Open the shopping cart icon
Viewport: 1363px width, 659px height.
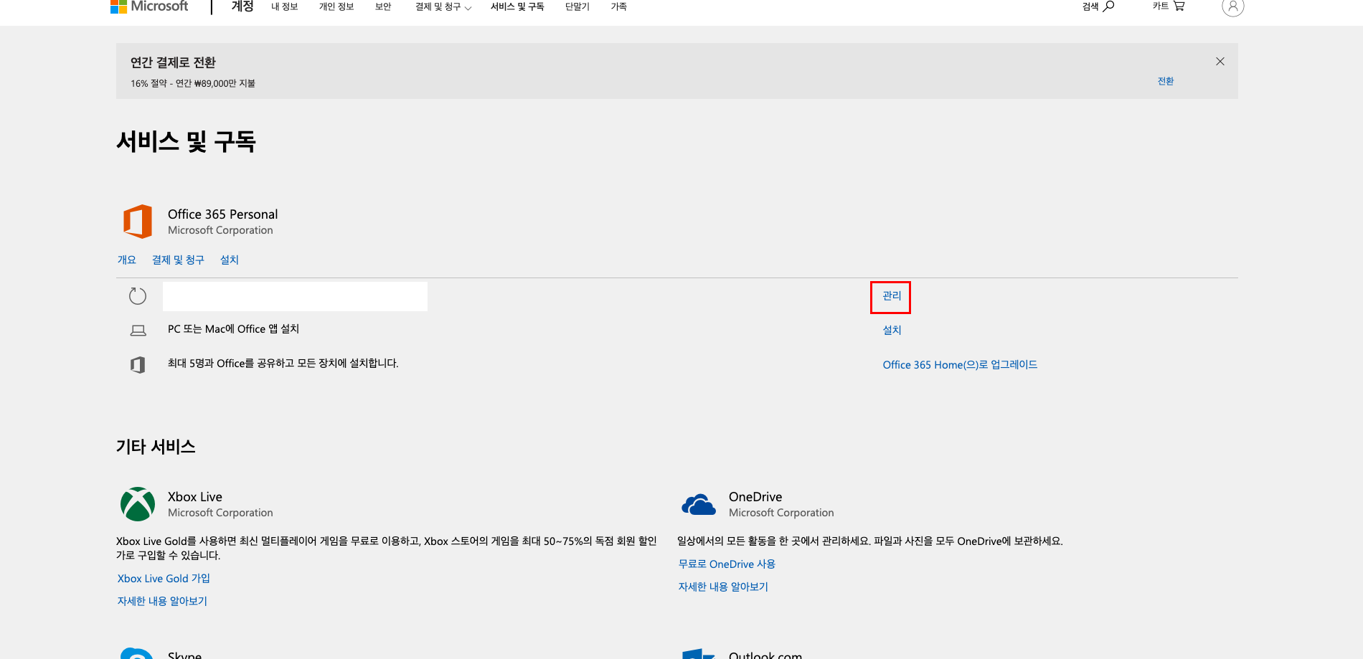coord(1179,6)
